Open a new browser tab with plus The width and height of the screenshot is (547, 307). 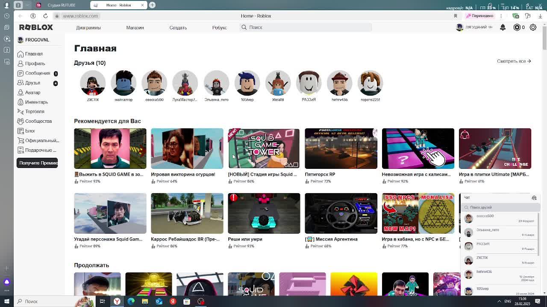pyautogui.click(x=152, y=5)
